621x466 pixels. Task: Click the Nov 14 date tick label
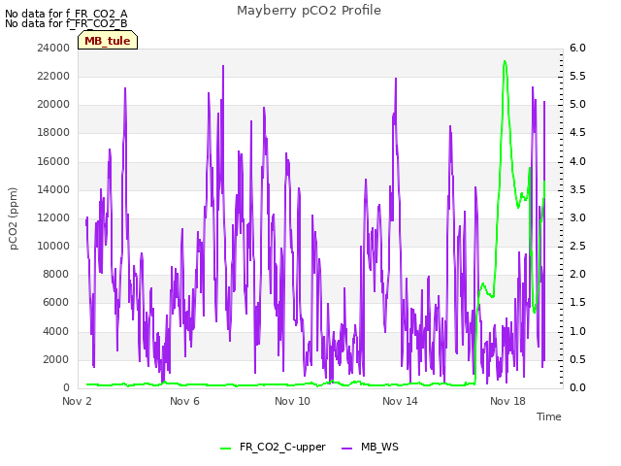(400, 401)
